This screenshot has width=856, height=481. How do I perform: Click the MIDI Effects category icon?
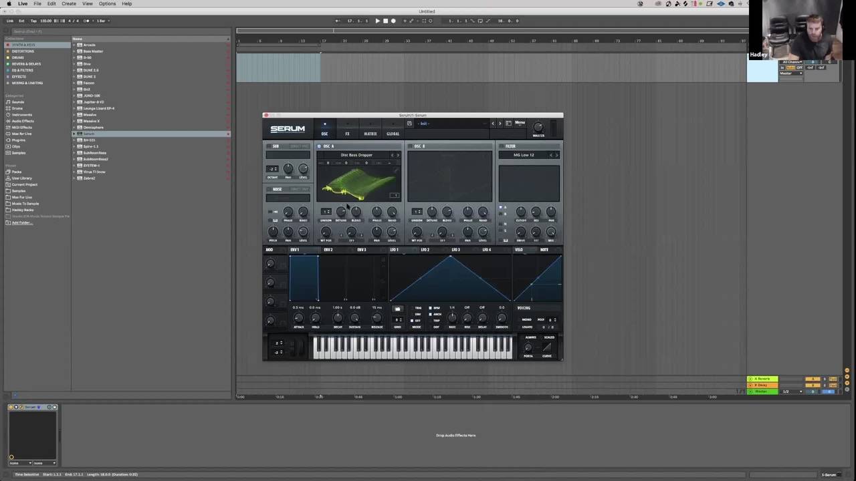(x=8, y=128)
